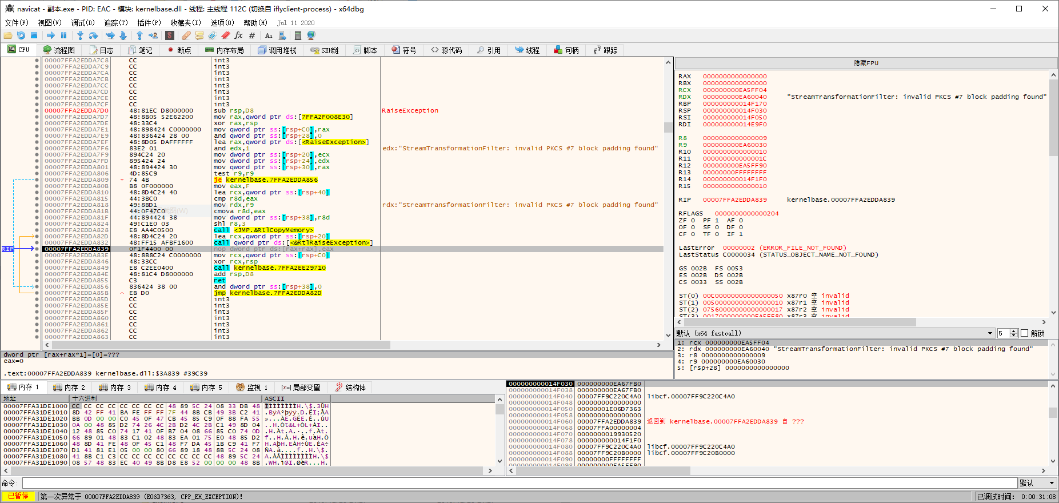Open the 调试(D) menu
The height and width of the screenshot is (503, 1059).
click(x=83, y=23)
